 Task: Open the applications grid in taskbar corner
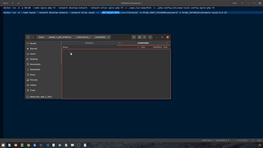(260, 145)
